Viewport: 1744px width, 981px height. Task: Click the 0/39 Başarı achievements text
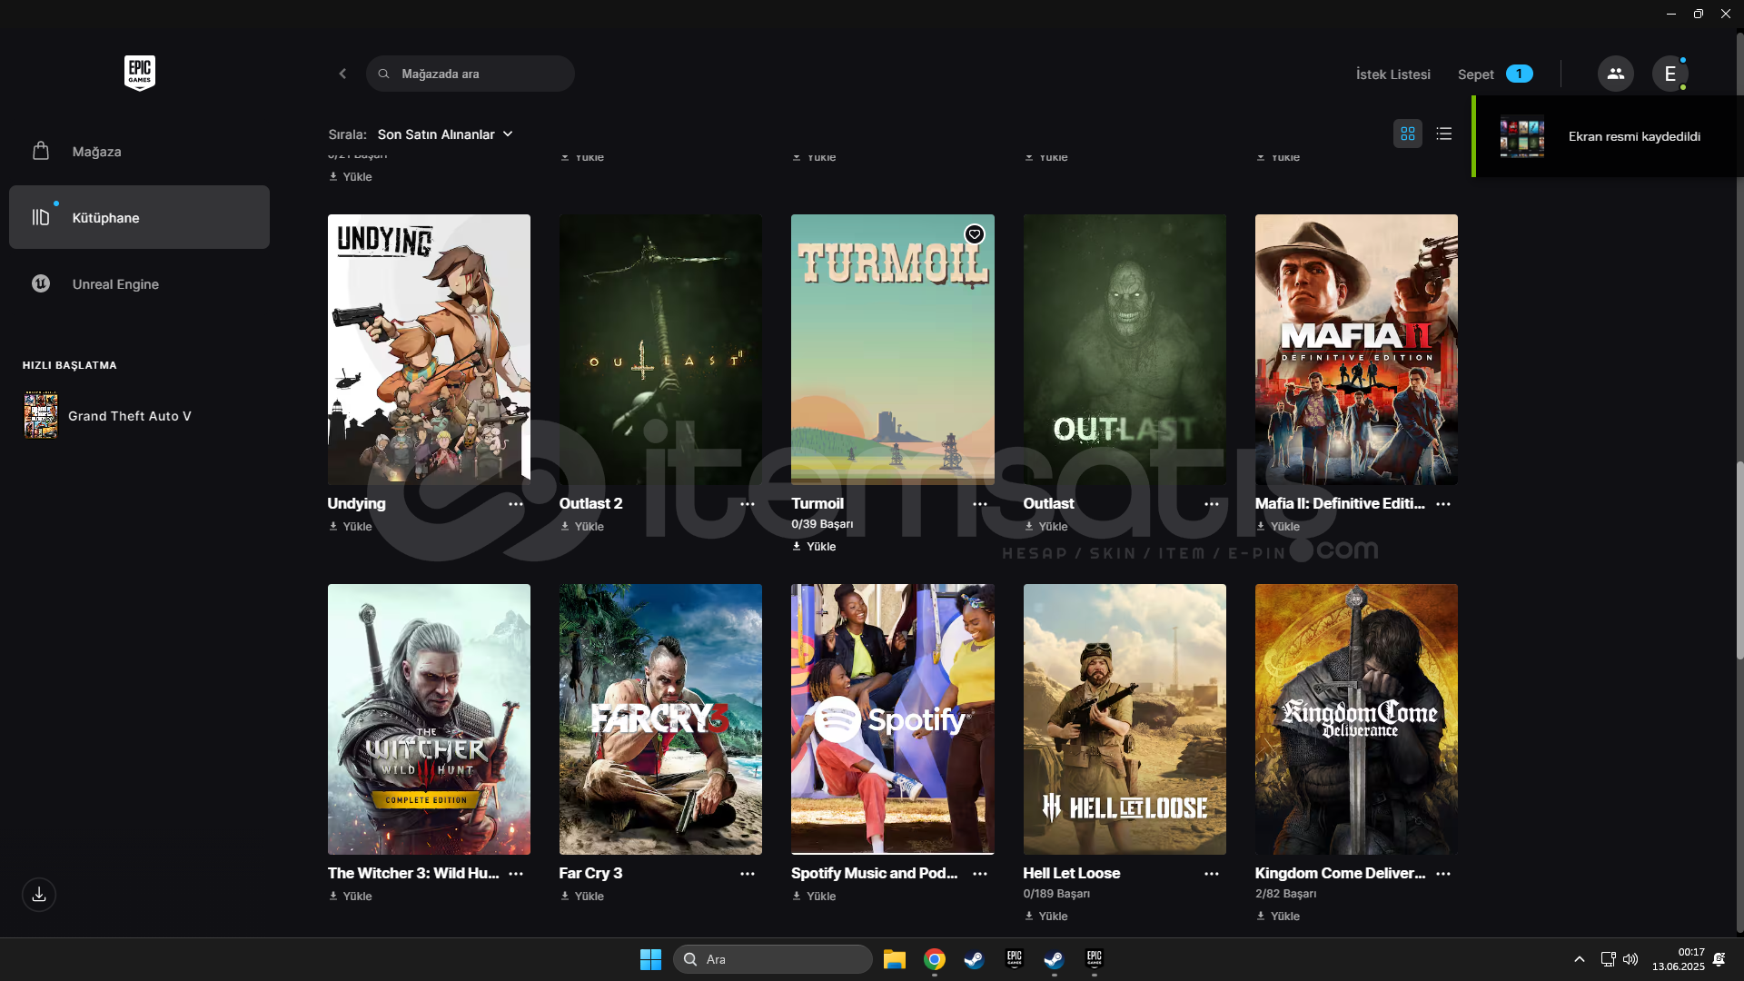[822, 524]
